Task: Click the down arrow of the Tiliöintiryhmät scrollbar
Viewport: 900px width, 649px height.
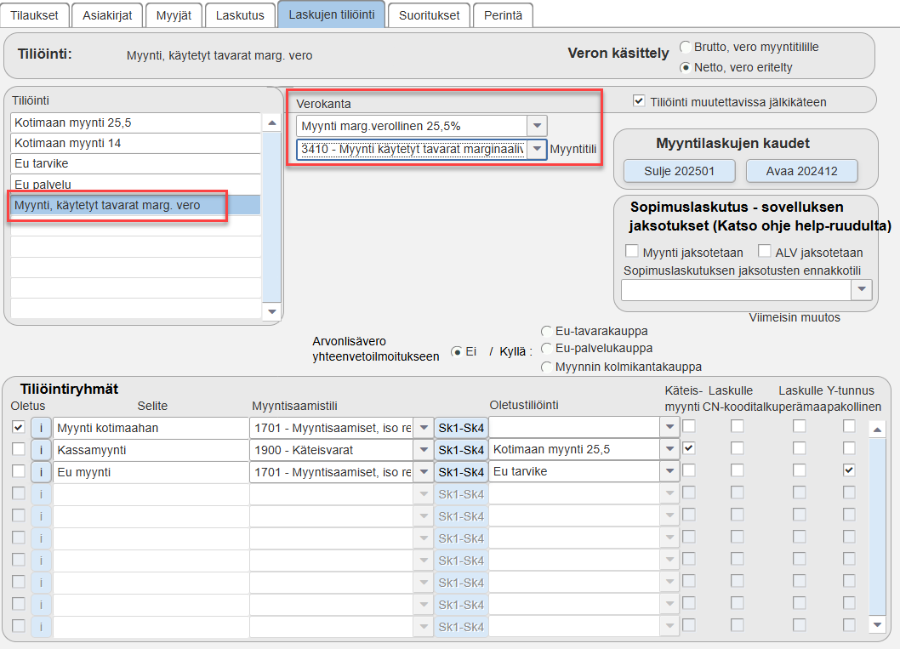Action: (877, 625)
